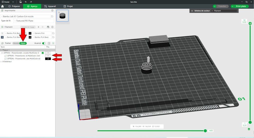Collapse the Schéma de couleur panel arrows
This screenshot has width=254, height=138.
tap(192, 11)
